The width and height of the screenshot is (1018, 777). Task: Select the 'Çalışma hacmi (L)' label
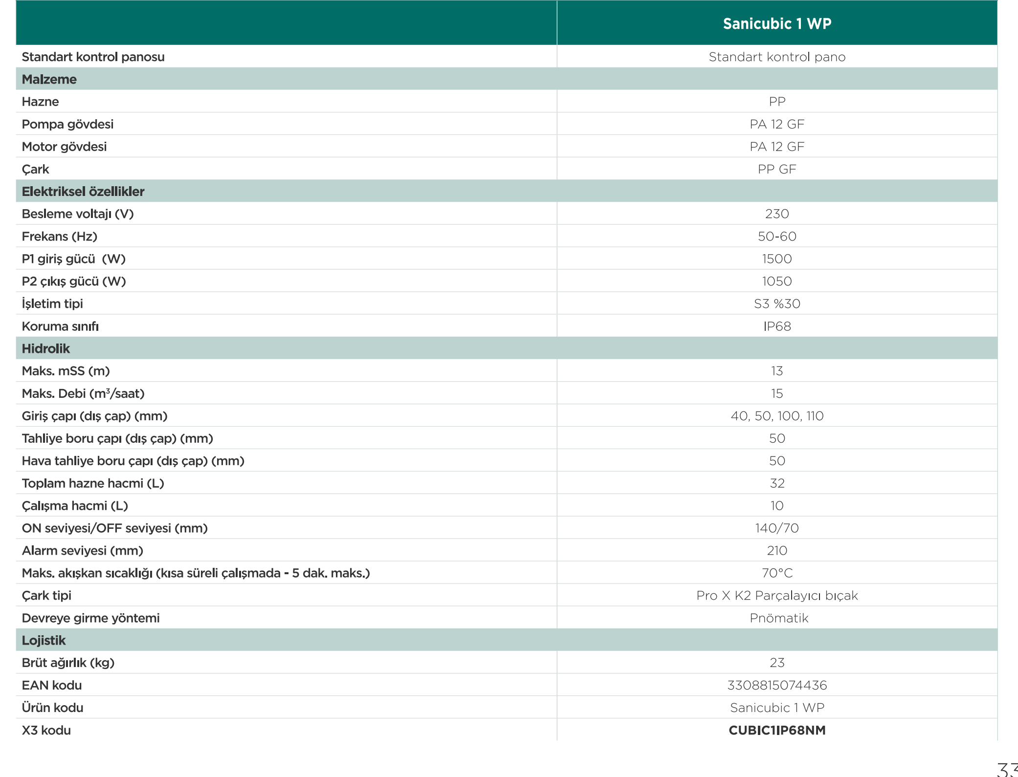tap(75, 506)
